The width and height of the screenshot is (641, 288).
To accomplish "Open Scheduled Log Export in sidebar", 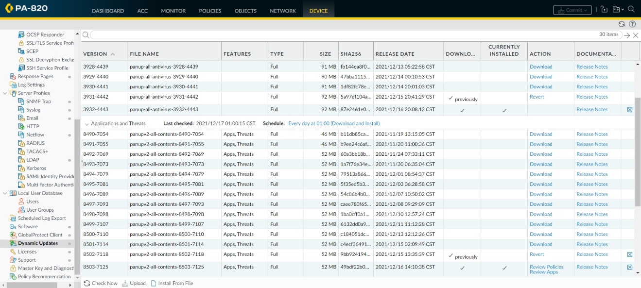I will pos(42,218).
